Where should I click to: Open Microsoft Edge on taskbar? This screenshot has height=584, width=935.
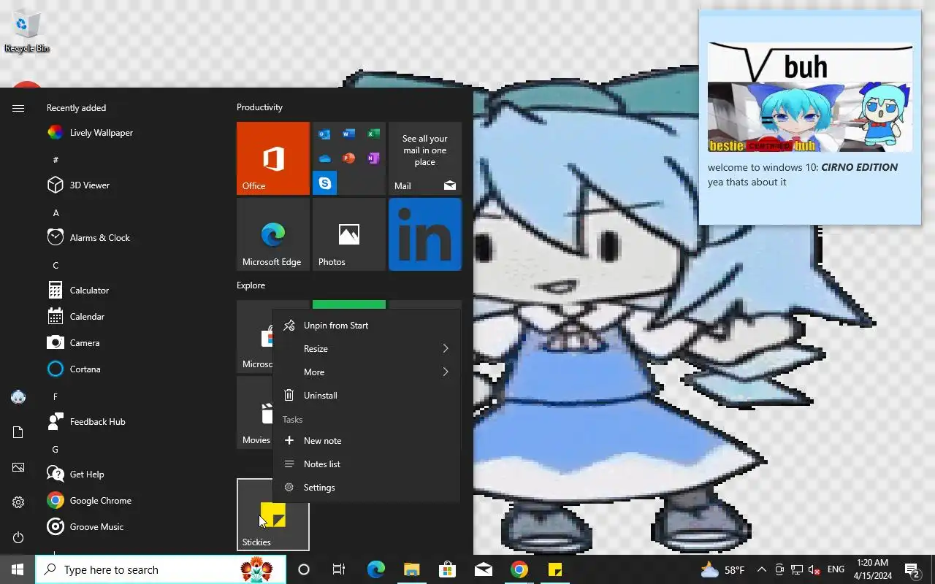(x=376, y=569)
